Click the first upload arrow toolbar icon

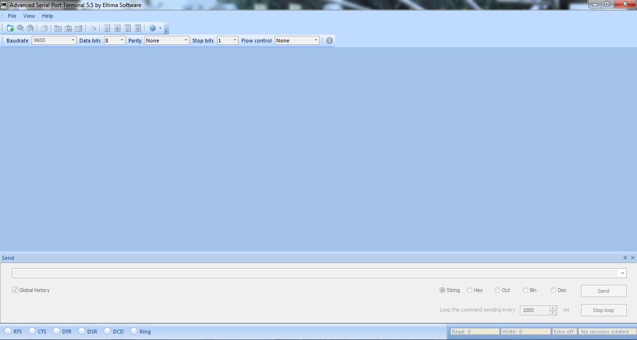point(107,28)
